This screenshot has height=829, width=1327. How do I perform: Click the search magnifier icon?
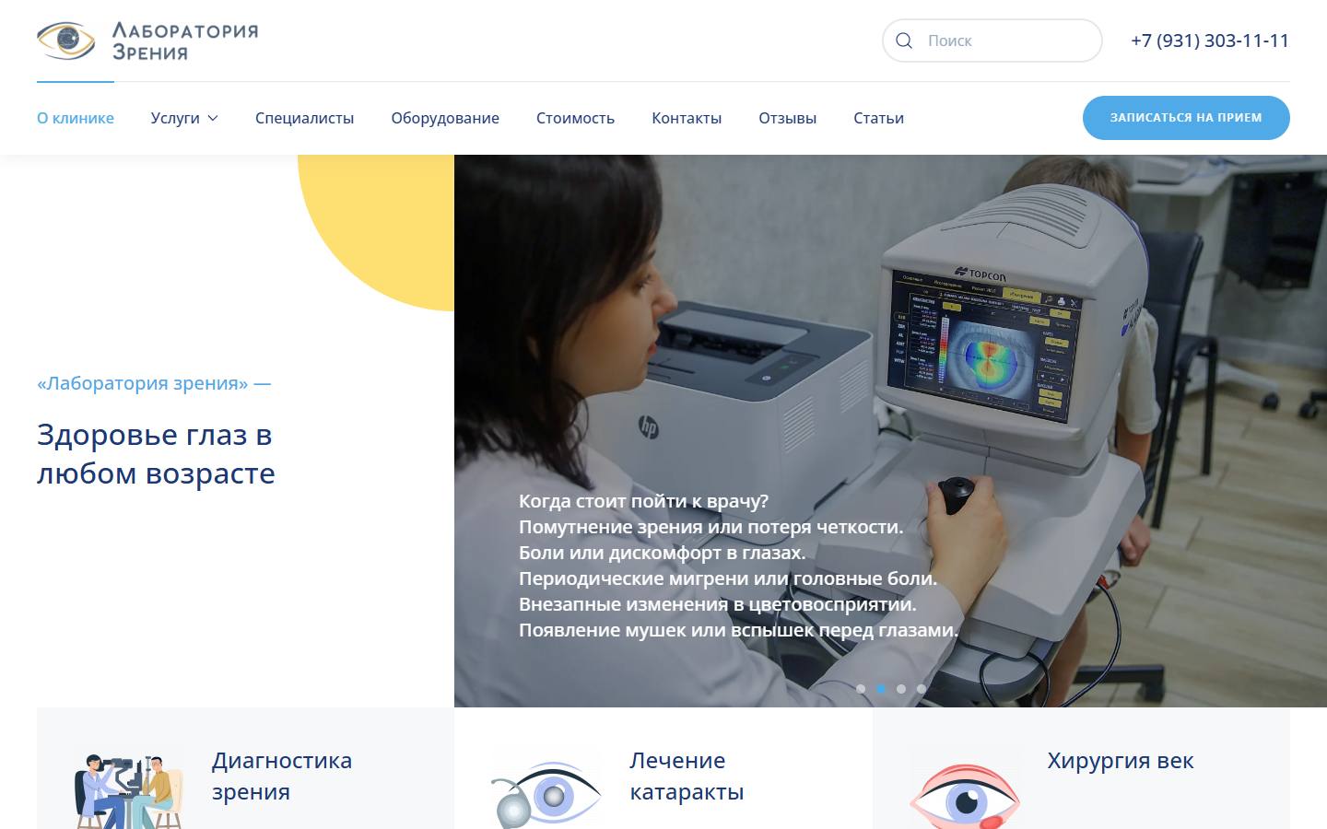904,41
